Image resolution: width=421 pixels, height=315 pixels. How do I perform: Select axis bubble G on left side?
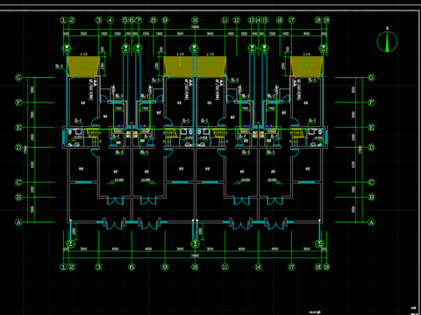pyautogui.click(x=18, y=78)
